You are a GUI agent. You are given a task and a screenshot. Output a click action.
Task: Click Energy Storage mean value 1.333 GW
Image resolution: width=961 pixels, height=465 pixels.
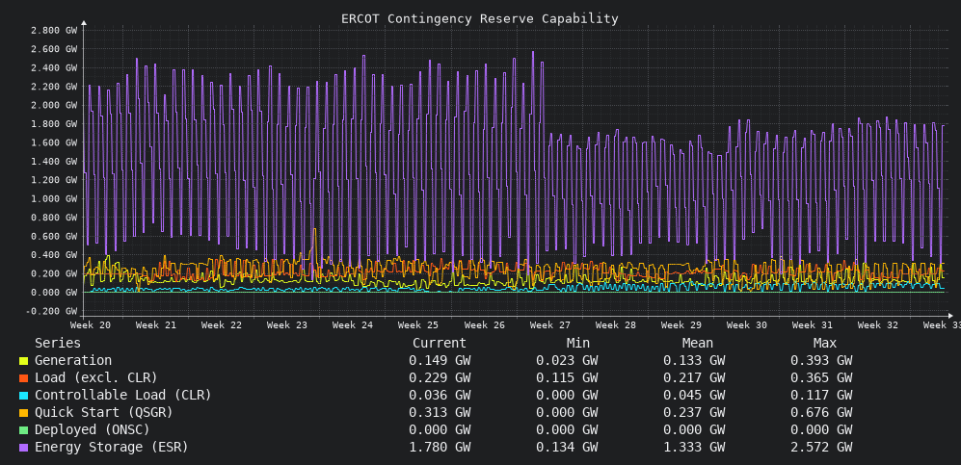[694, 447]
